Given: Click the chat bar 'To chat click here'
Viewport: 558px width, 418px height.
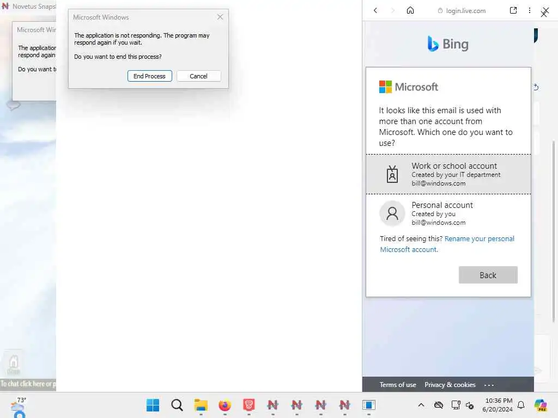Looking at the screenshot, I should pos(28,384).
